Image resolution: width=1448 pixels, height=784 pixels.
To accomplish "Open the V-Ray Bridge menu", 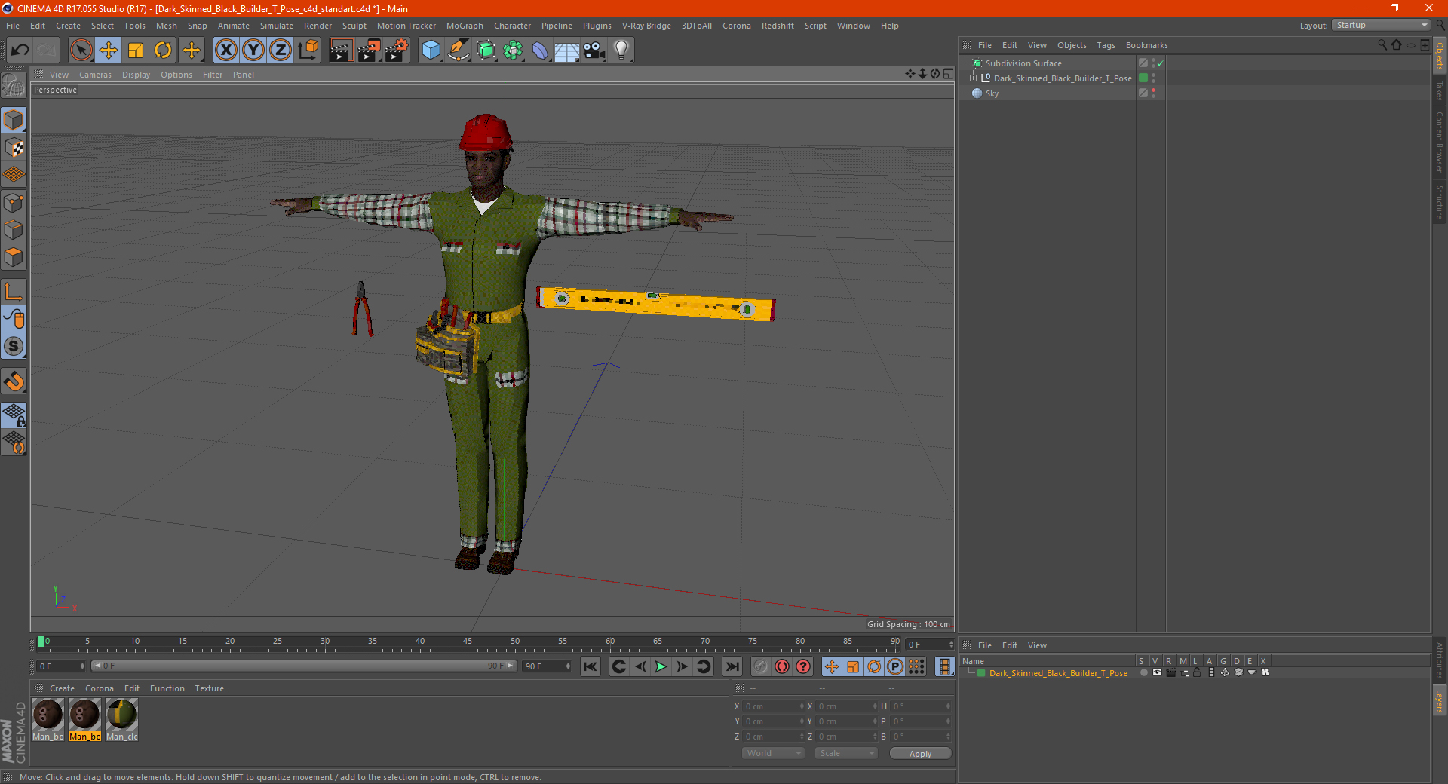I will click(x=646, y=26).
